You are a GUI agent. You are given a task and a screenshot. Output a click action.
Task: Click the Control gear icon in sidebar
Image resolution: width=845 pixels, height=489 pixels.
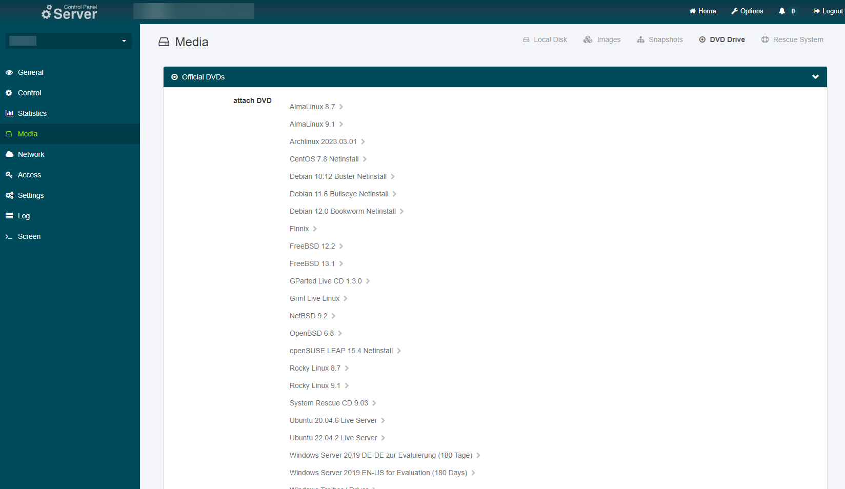(9, 93)
